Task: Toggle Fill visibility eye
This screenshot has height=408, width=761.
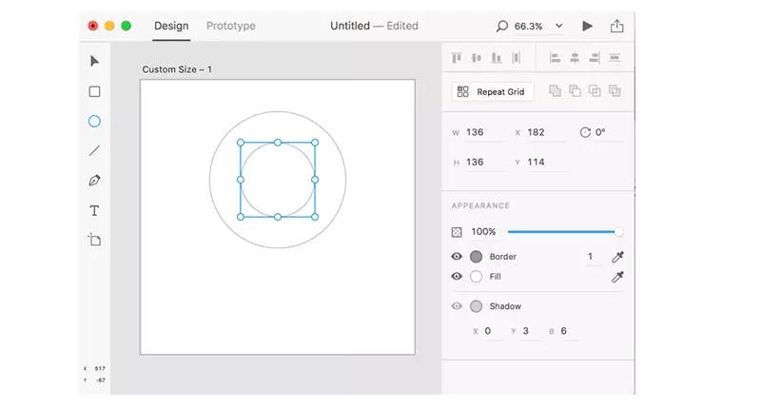Action: tap(457, 277)
